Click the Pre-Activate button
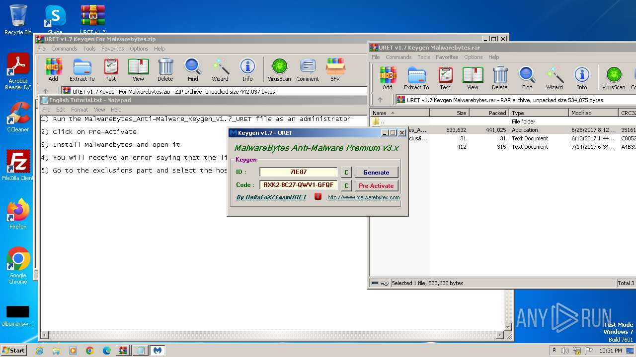 click(x=376, y=185)
